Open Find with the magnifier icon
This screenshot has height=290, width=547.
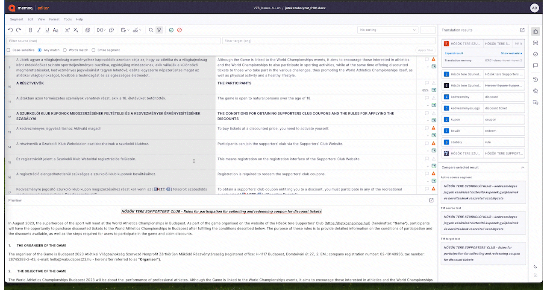coord(151,30)
